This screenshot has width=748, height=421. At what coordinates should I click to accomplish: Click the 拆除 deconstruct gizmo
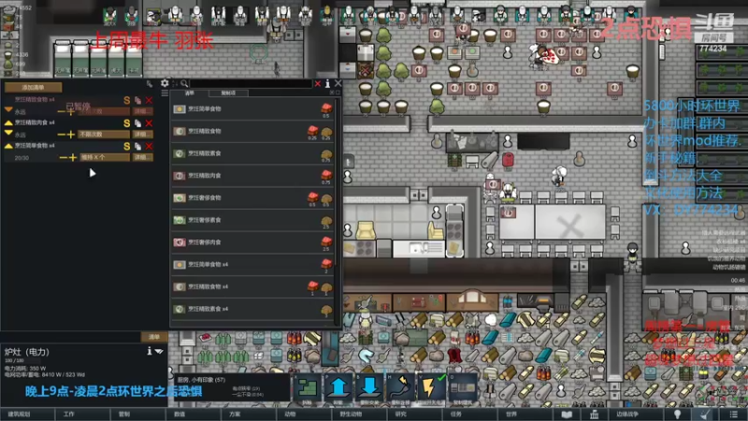tap(308, 388)
